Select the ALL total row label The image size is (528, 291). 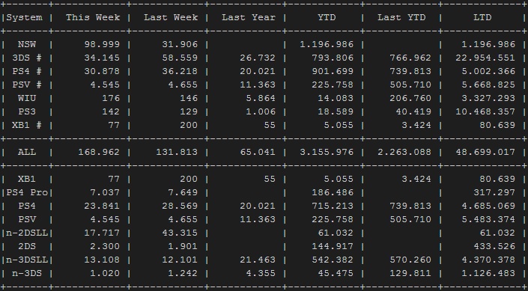[x=27, y=152]
